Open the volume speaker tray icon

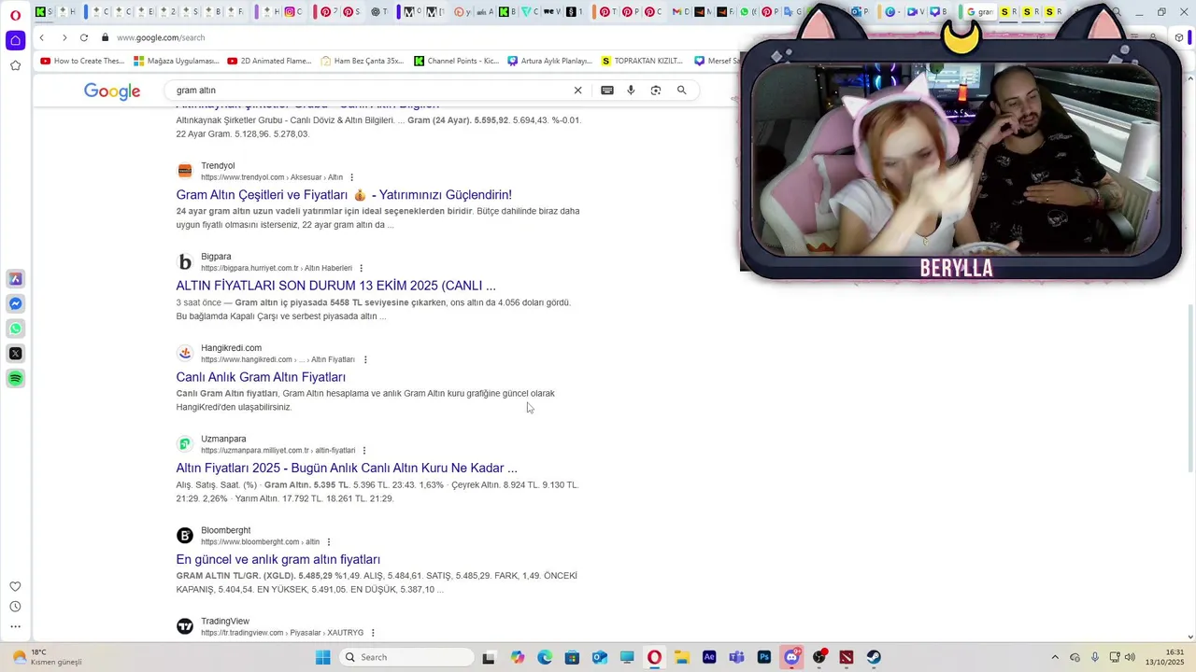point(1130,657)
